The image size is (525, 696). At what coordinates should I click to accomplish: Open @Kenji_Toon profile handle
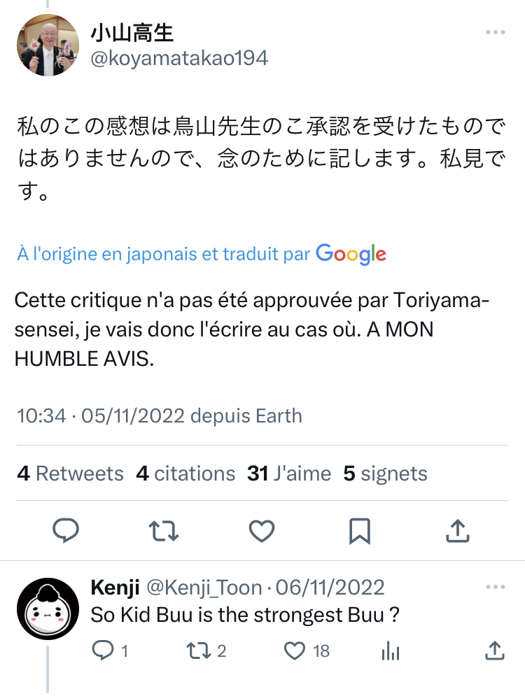(x=204, y=587)
